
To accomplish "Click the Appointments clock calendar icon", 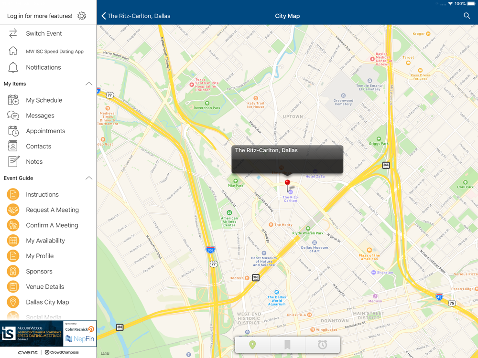I will [x=13, y=131].
